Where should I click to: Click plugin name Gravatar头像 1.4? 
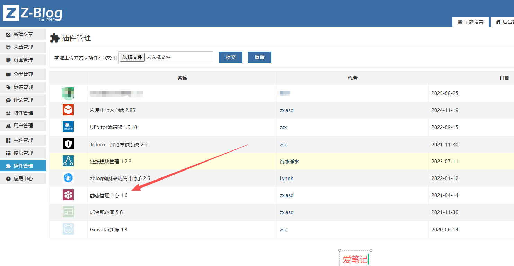(109, 230)
